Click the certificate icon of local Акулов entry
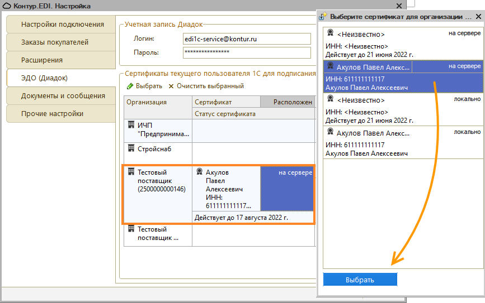The width and height of the screenshot is (485, 303). click(331, 132)
